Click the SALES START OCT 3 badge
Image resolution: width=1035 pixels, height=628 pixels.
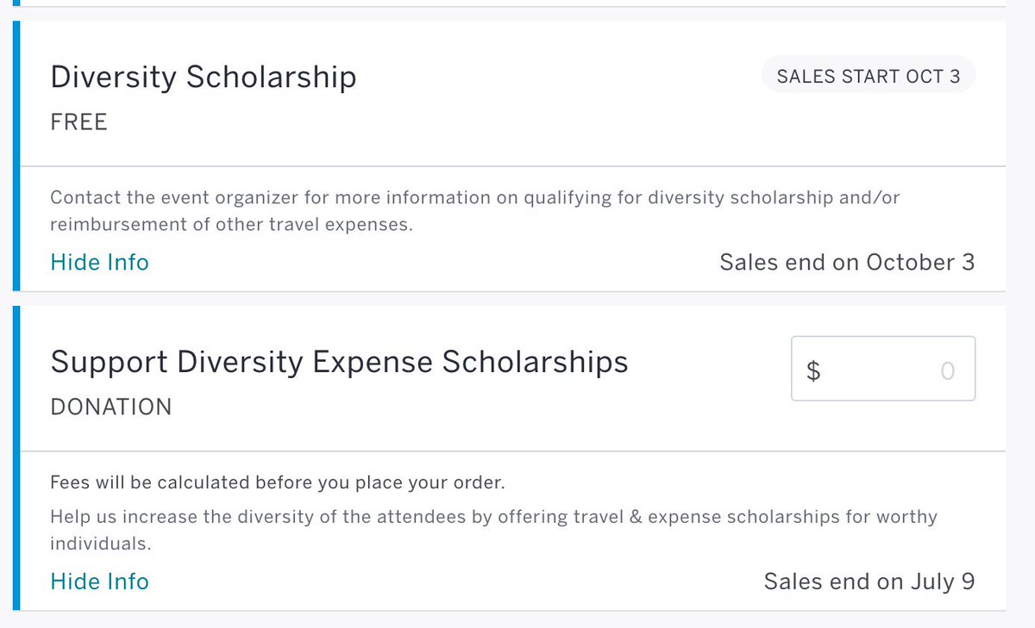click(x=868, y=76)
